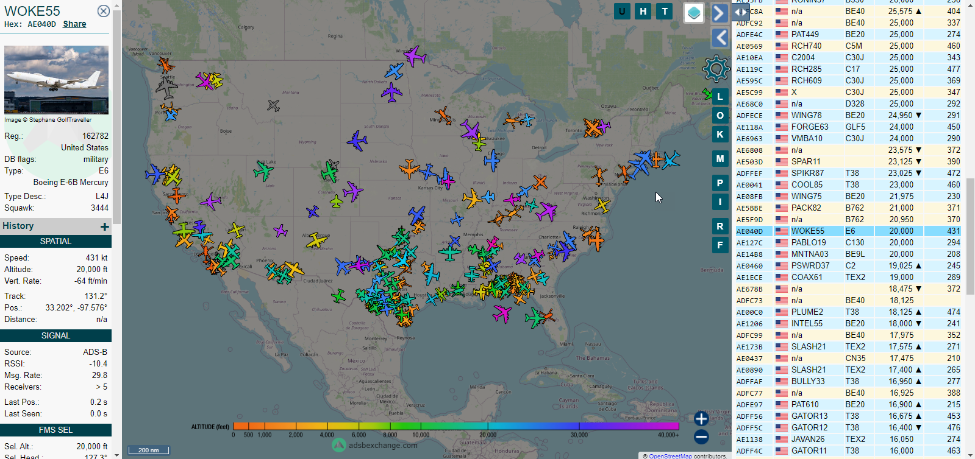Click the US flag in the GATOR13 row
This screenshot has width=975, height=459.
[781, 416]
